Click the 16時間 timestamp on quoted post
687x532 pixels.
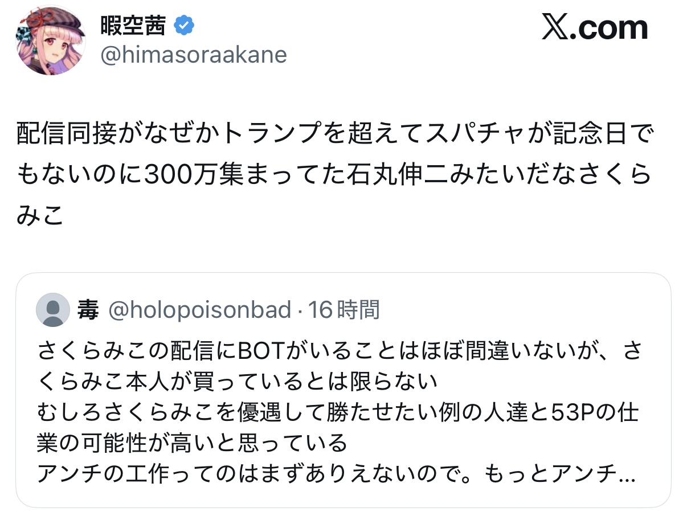(x=343, y=310)
